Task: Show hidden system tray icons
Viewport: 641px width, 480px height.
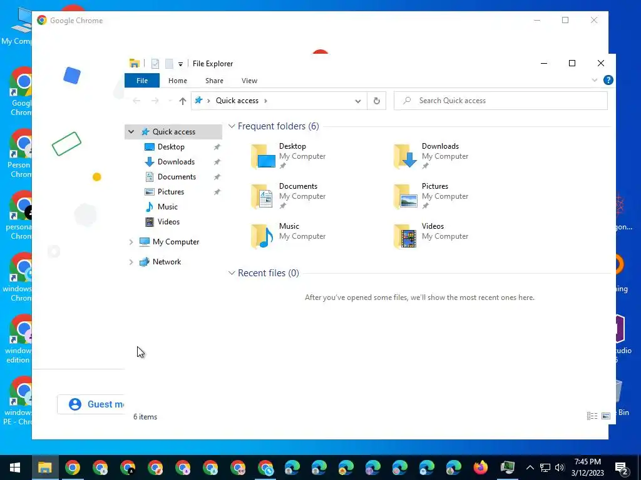Action: (530, 467)
